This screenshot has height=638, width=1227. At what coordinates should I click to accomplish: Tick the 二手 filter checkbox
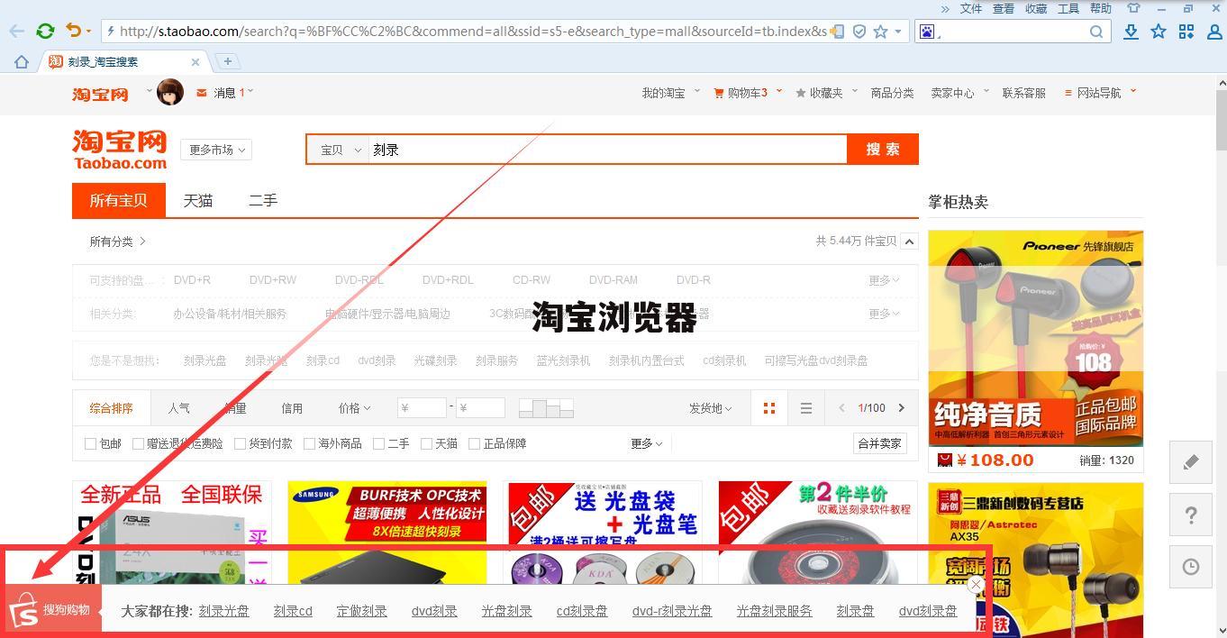point(378,443)
